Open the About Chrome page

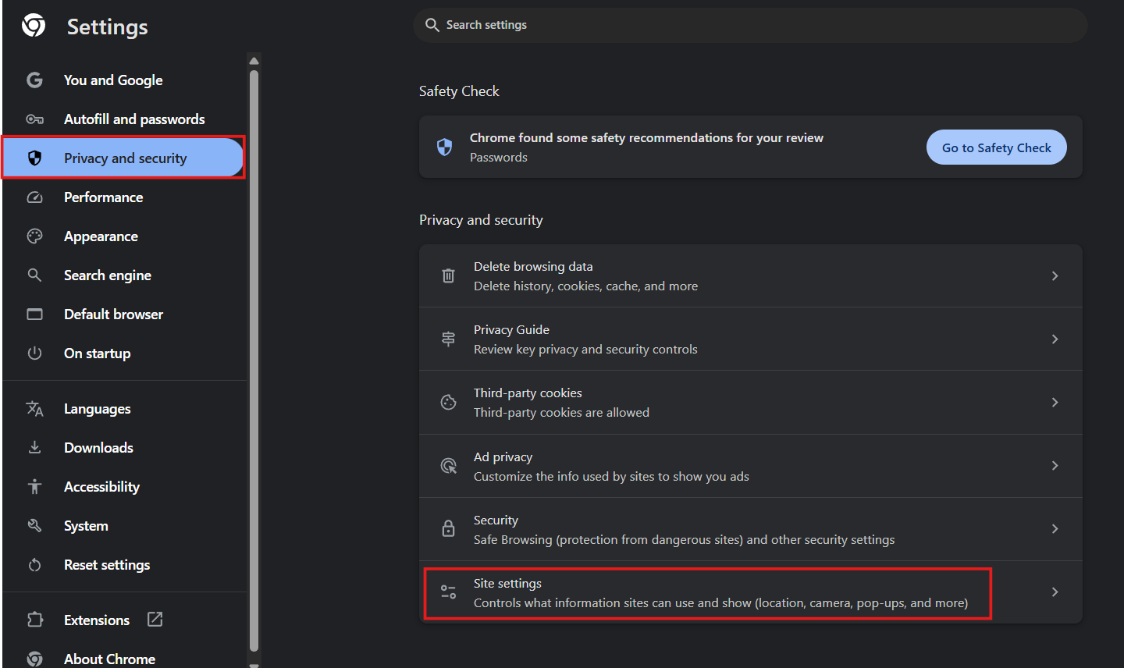(x=109, y=659)
